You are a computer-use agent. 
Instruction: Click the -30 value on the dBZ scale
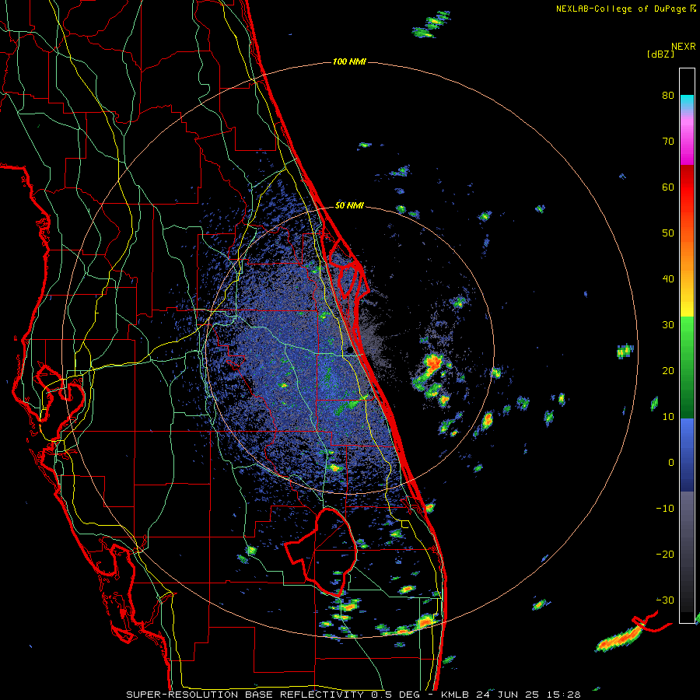tap(665, 600)
